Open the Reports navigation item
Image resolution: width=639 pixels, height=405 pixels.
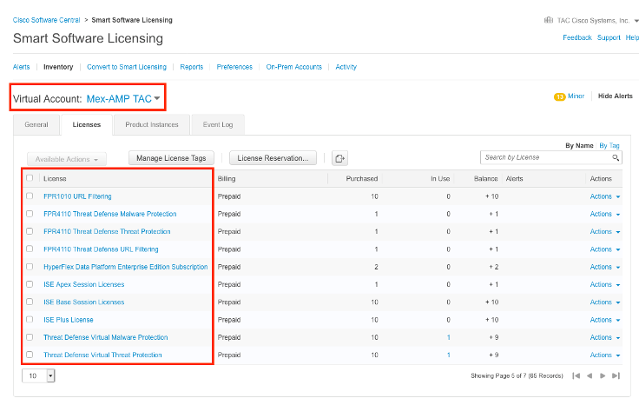tap(192, 67)
